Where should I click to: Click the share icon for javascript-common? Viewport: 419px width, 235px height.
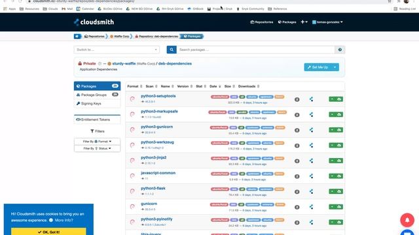click(x=312, y=176)
